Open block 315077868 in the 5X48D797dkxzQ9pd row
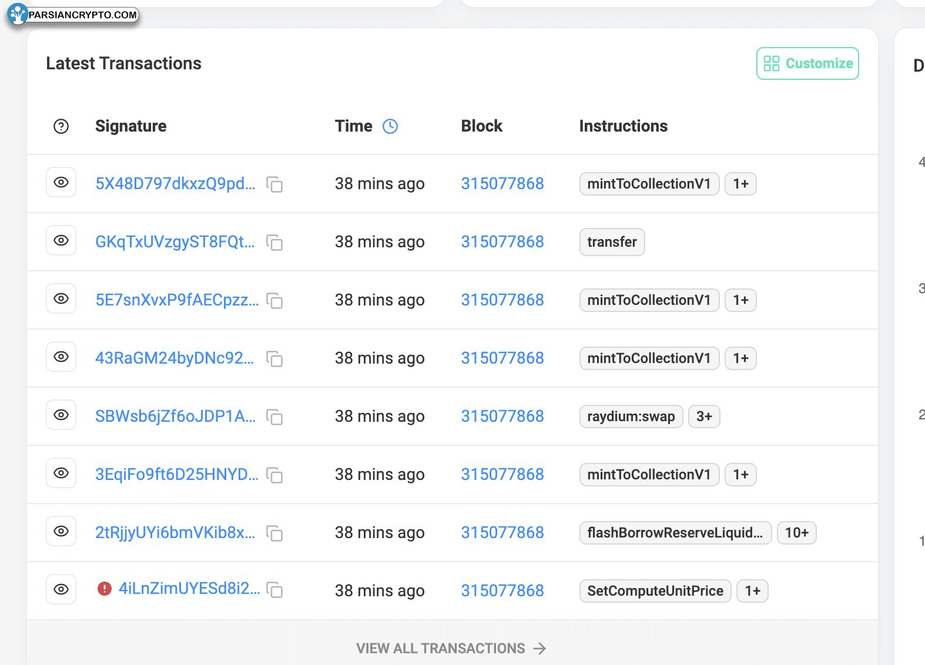The height and width of the screenshot is (665, 925). (x=502, y=183)
